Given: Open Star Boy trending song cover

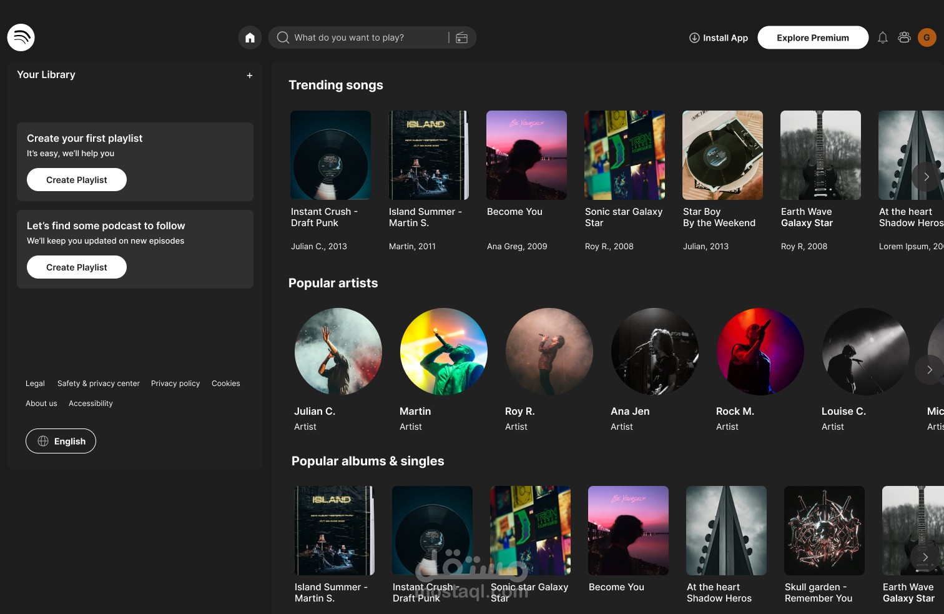Looking at the screenshot, I should pos(723,156).
